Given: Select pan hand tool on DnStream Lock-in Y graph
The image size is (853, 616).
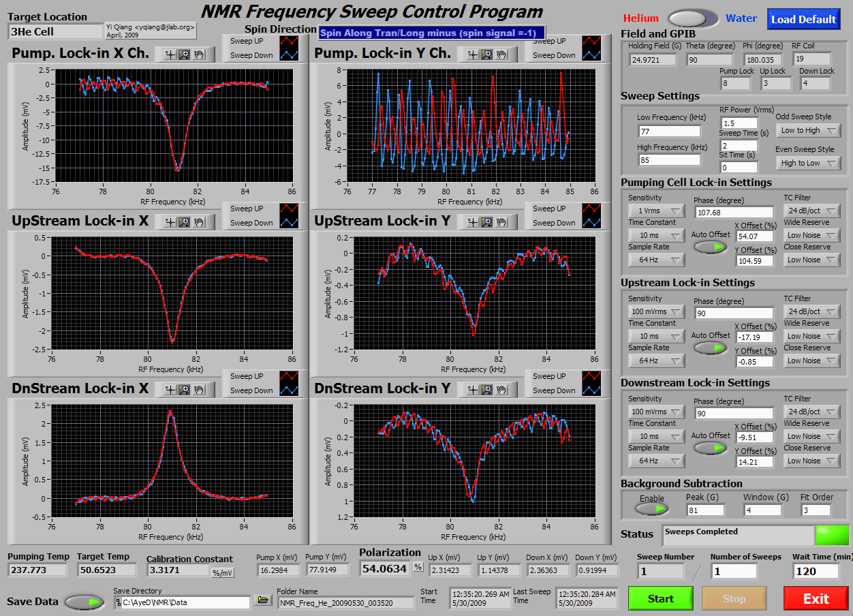Looking at the screenshot, I should coord(502,389).
